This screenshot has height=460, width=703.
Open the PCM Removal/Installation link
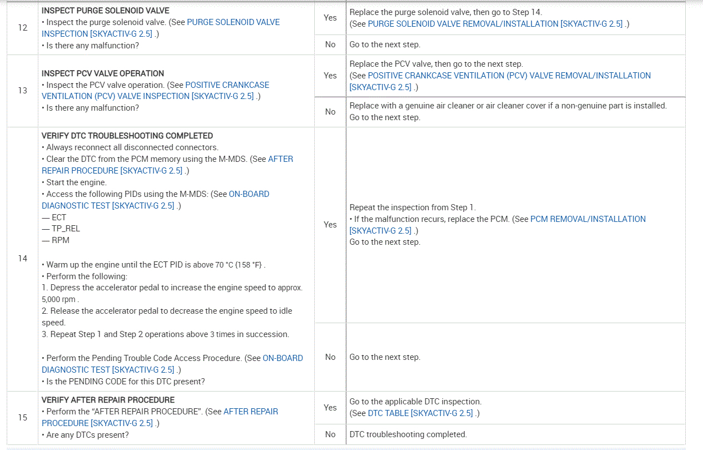tap(588, 219)
